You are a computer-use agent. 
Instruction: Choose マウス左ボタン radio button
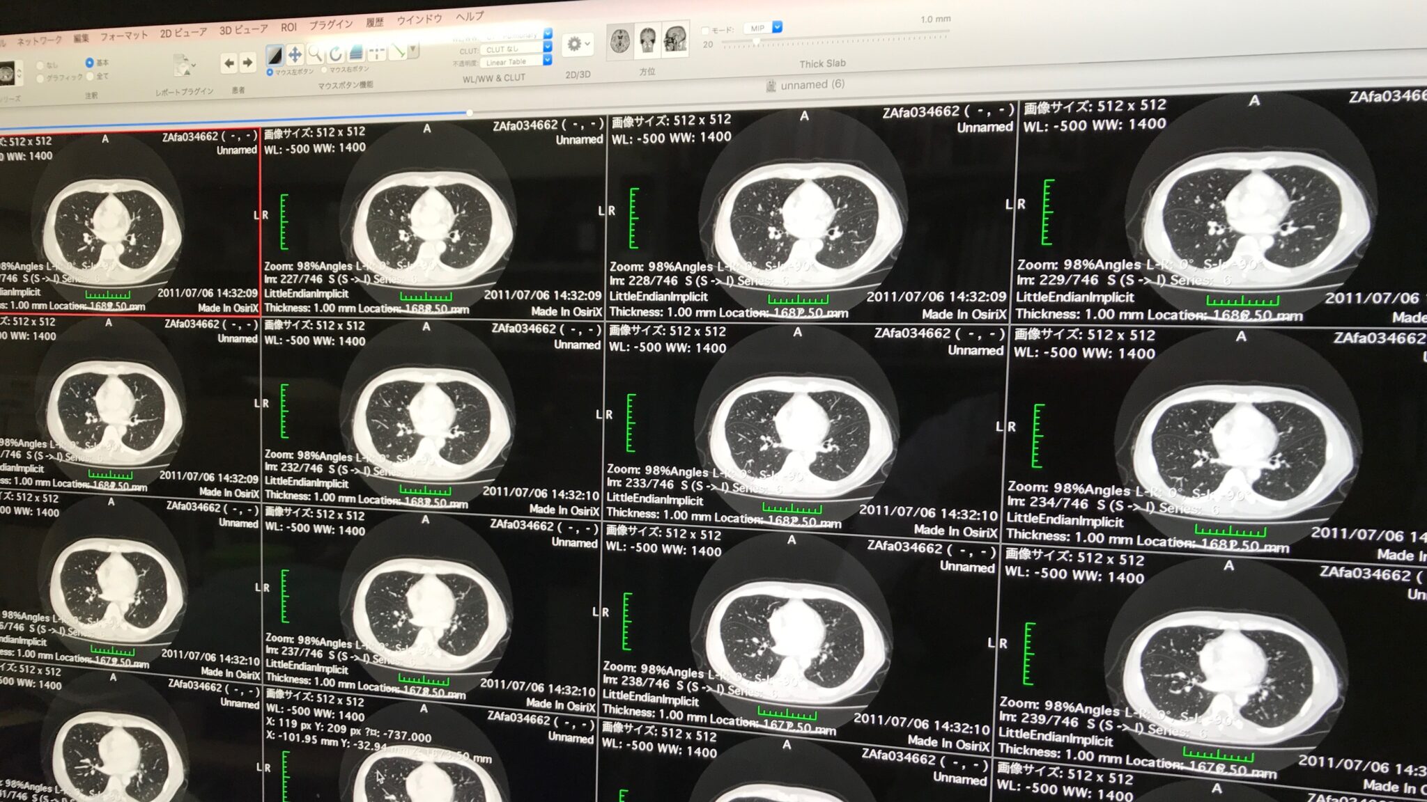tap(270, 72)
